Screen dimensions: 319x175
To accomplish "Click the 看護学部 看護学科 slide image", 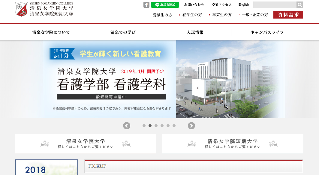I will pyautogui.click(x=164, y=79).
